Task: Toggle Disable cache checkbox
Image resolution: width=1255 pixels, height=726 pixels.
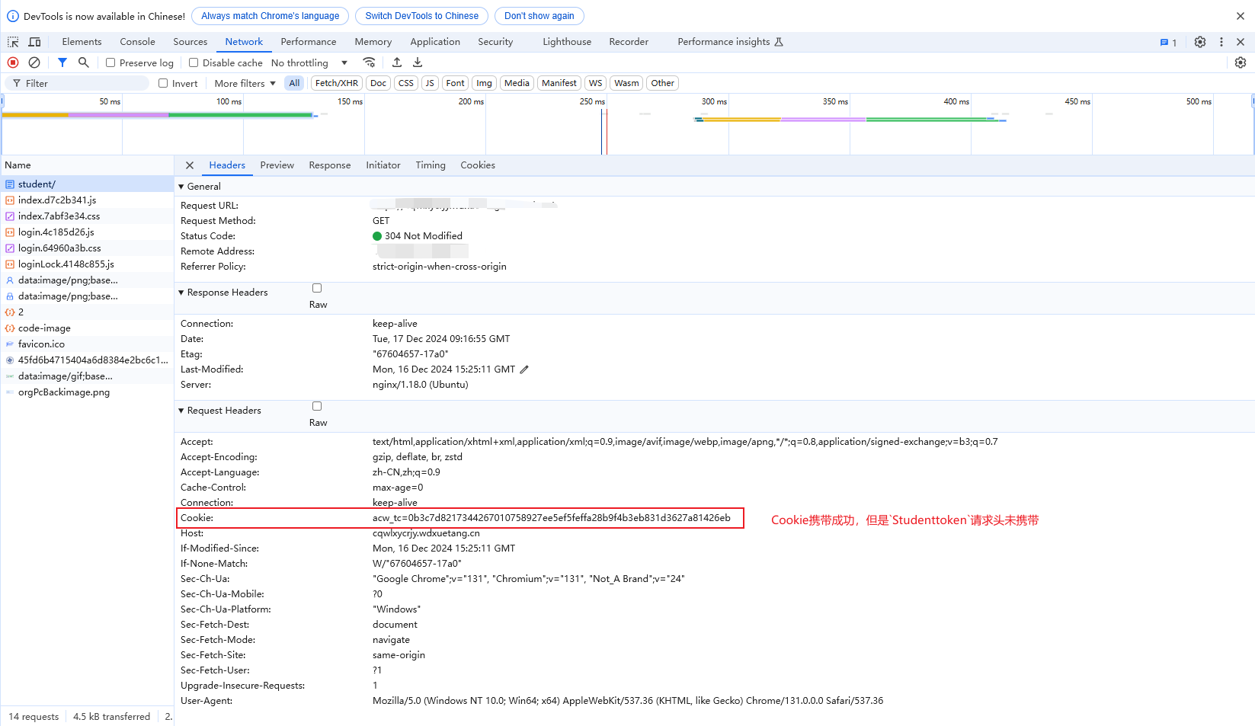Action: (194, 62)
